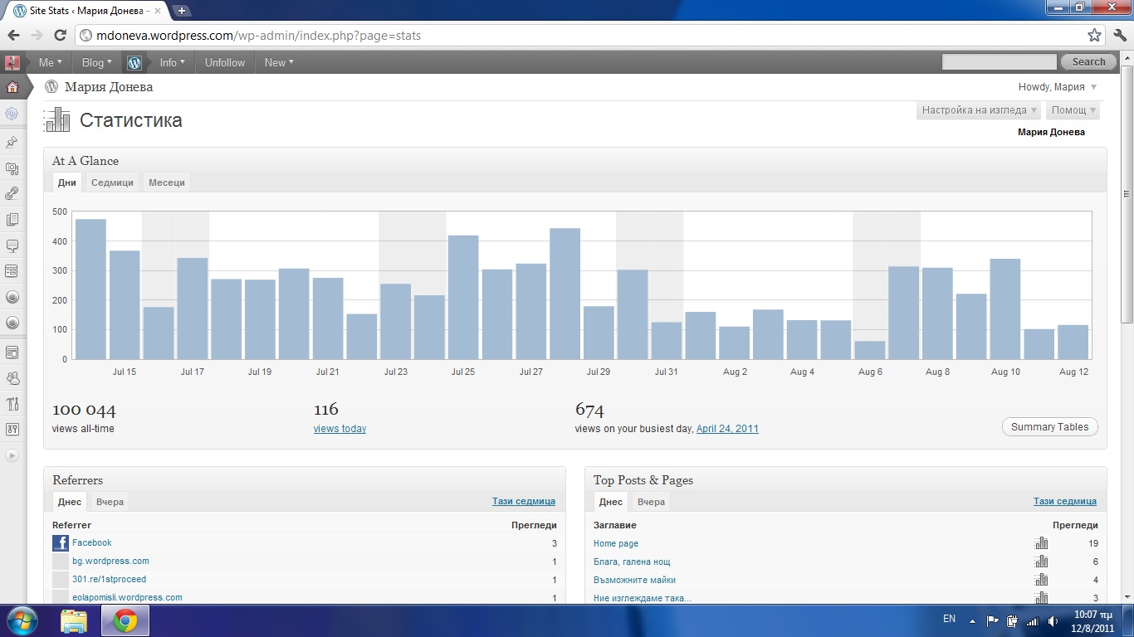1134x637 pixels.
Task: Open the April 24, 2011 link
Action: (x=727, y=429)
